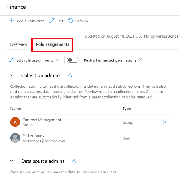180x177 pixels.
Task: Collapse the Collection admins section
Action: point(12,75)
